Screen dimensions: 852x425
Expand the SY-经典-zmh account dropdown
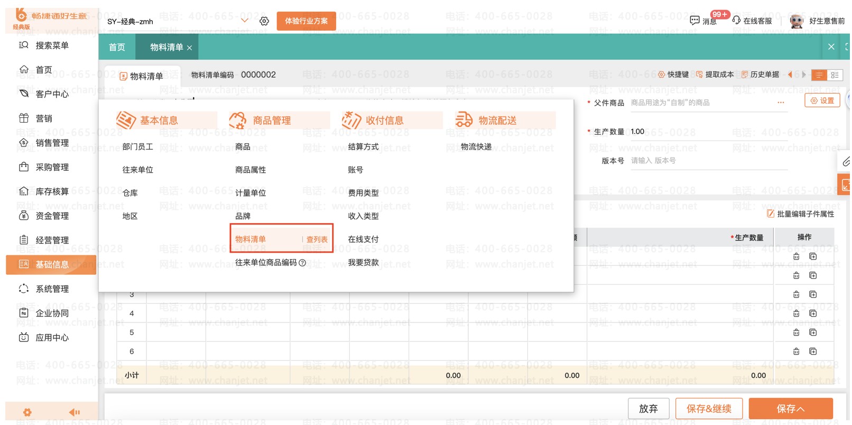[244, 21]
